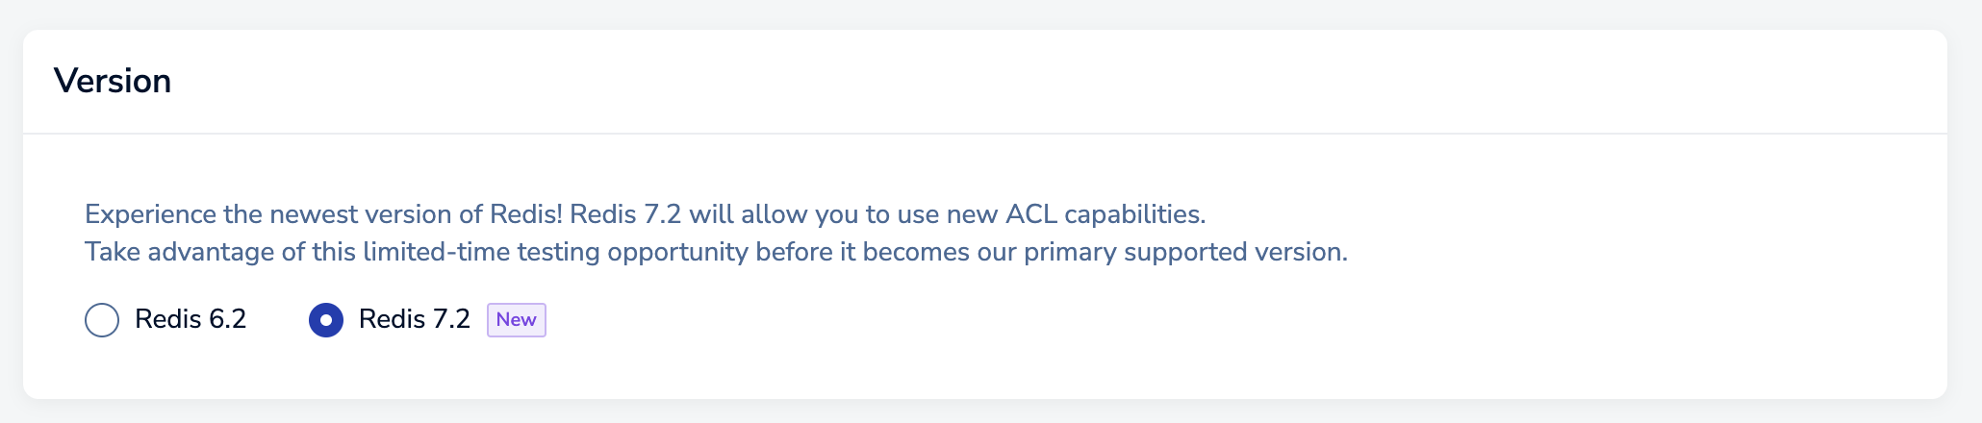
Task: Click the Redis 7.2 option label
Action: [414, 319]
